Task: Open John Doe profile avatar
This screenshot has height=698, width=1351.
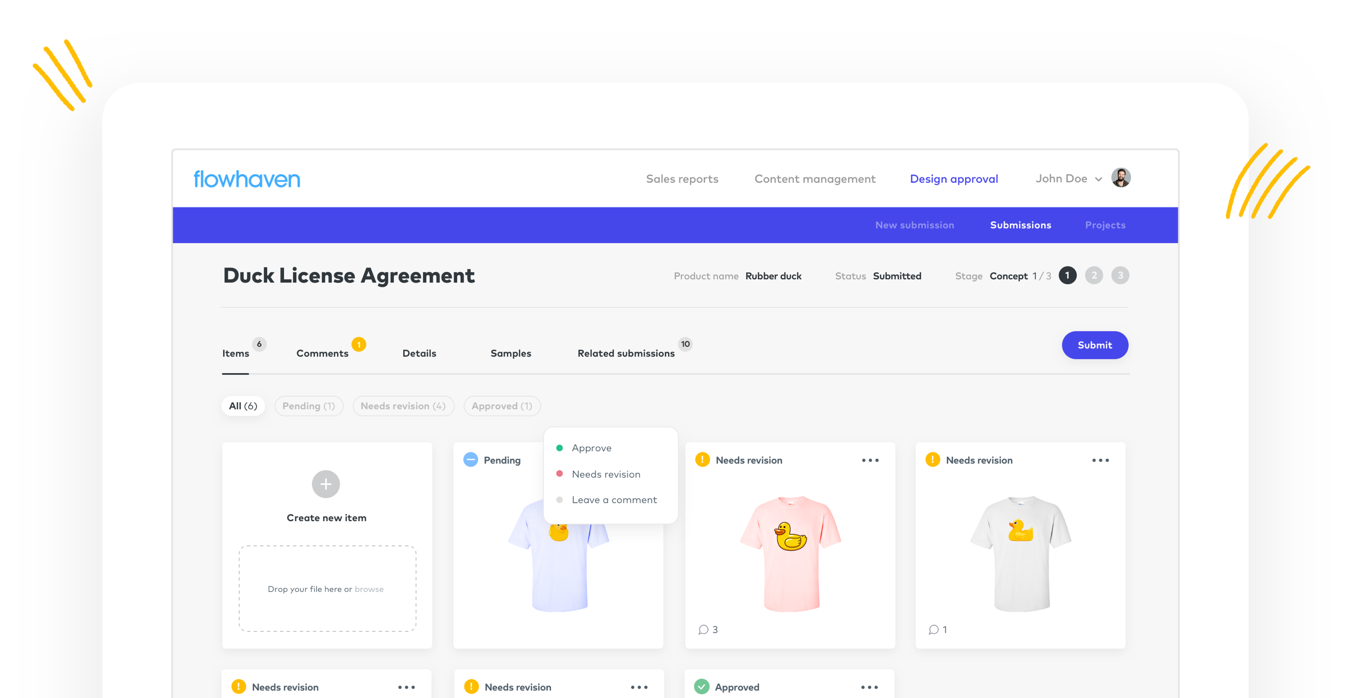Action: coord(1121,178)
